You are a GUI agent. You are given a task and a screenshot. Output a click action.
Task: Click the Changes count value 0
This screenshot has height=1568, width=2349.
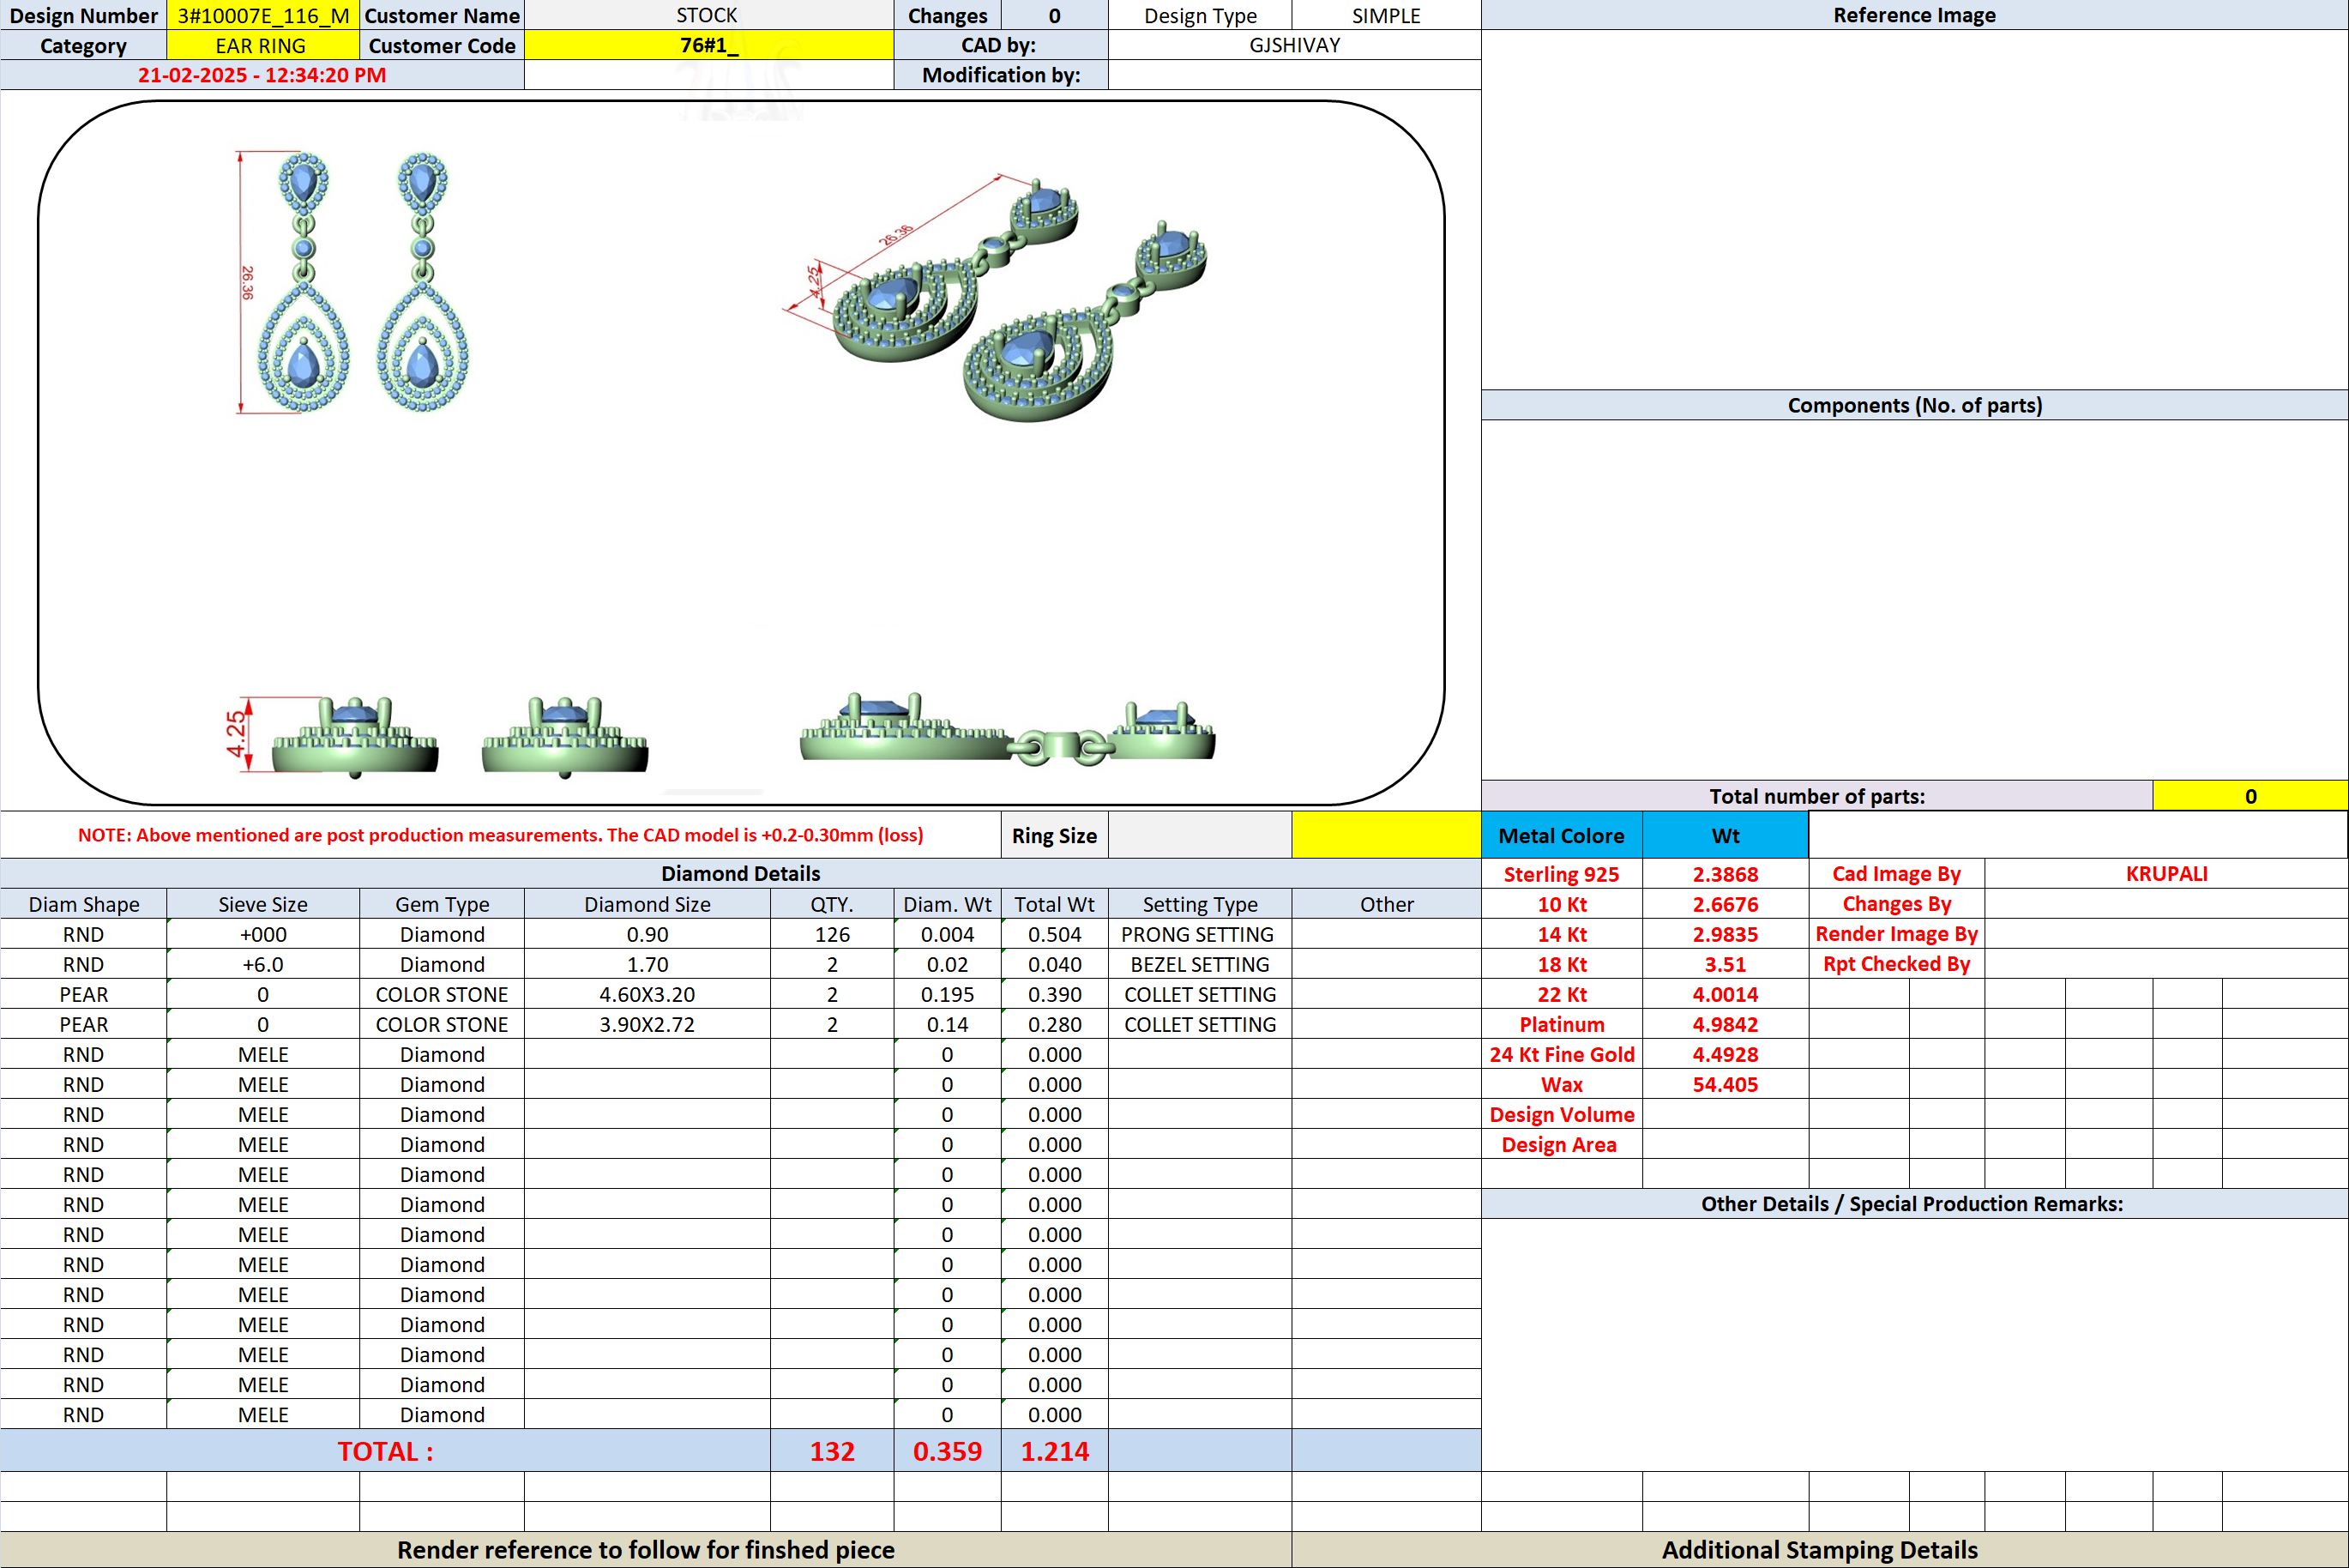(x=1055, y=15)
